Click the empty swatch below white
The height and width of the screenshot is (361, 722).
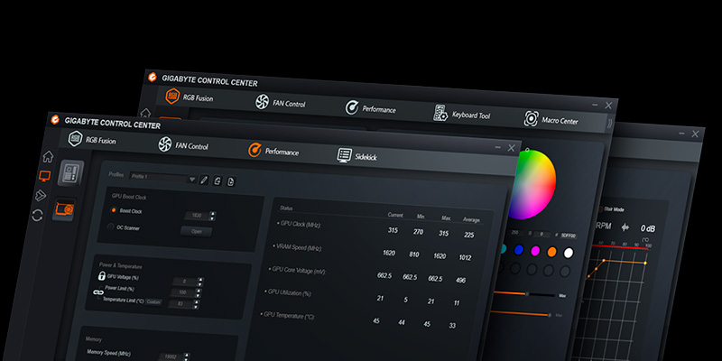pyautogui.click(x=565, y=272)
